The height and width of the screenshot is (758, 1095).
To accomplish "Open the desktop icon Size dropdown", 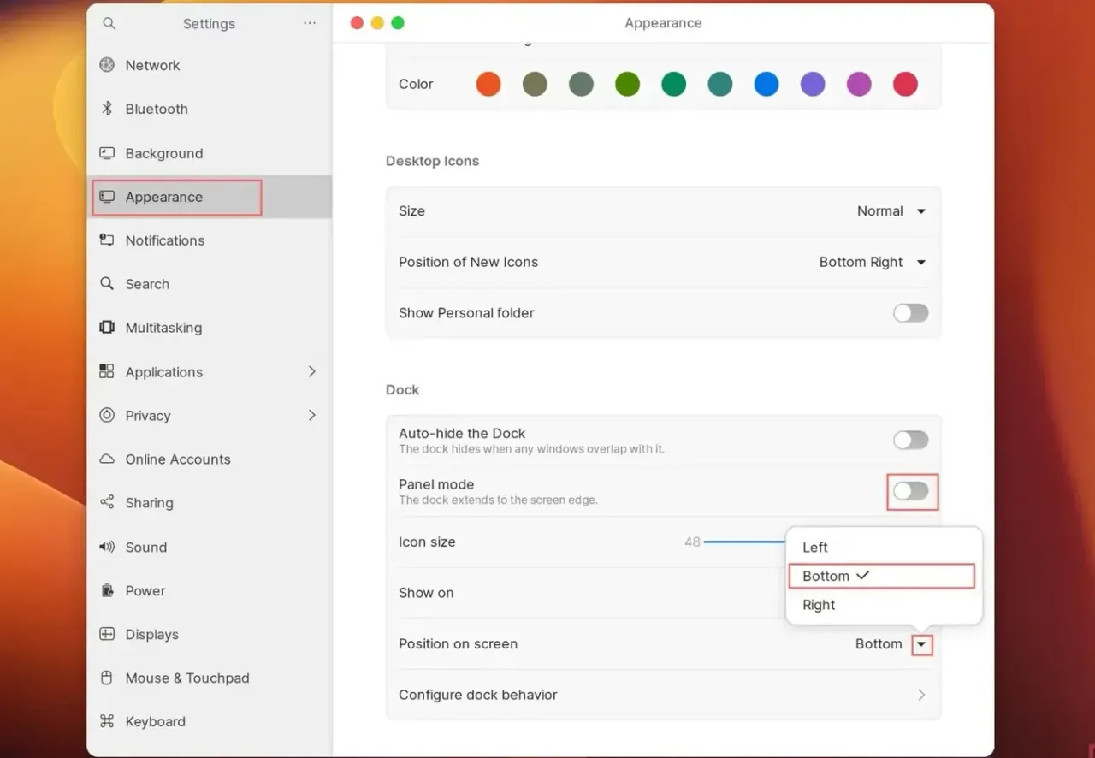I will coord(890,210).
